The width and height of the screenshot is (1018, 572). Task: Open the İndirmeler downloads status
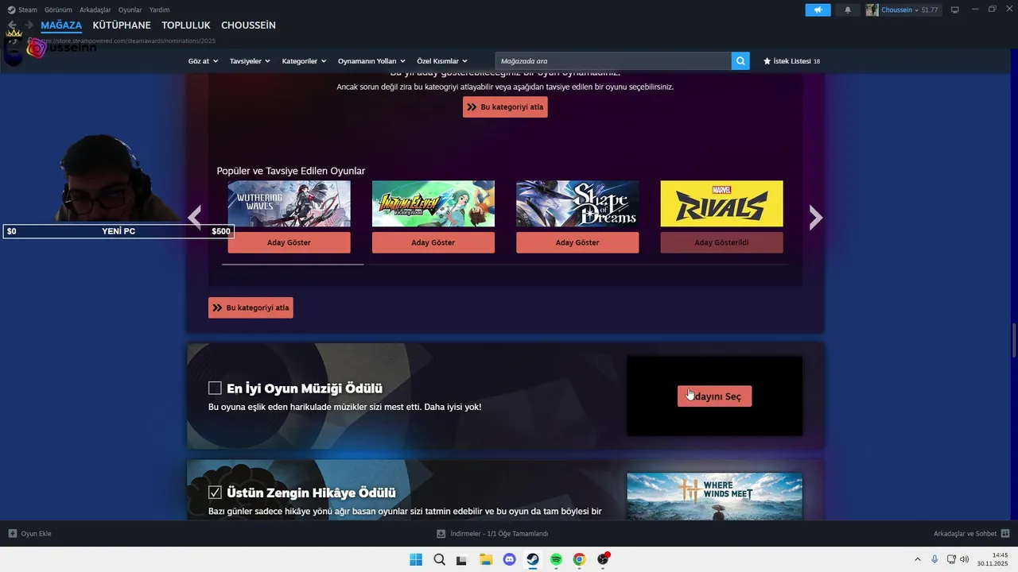(493, 534)
